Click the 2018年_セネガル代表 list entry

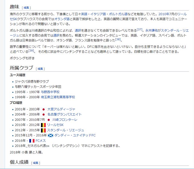(x=68, y=146)
